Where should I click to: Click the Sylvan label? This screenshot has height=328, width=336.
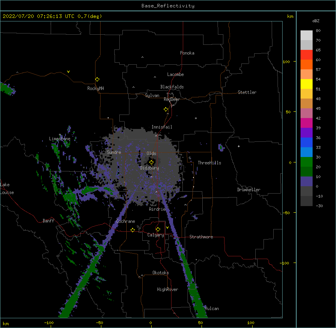[x=152, y=95]
